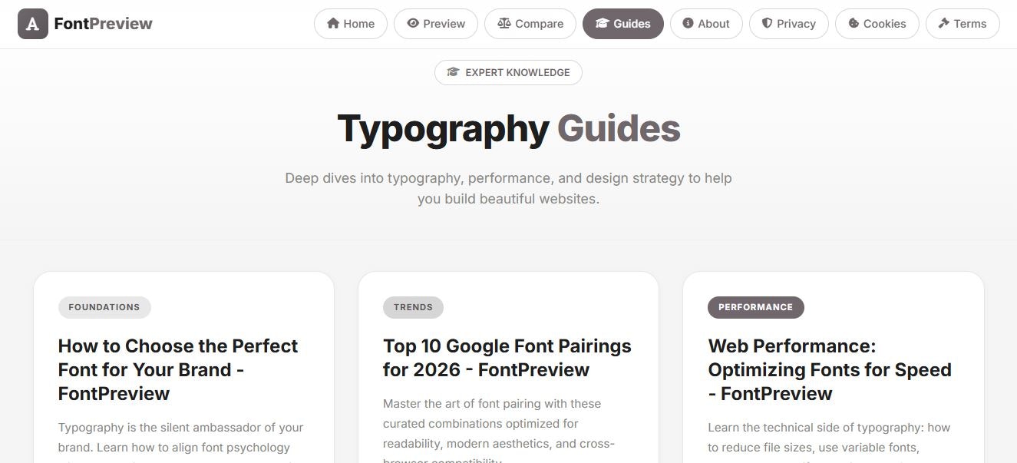The image size is (1017, 463).
Task: Click the FontPreview 'A' logo icon
Action: tap(31, 24)
